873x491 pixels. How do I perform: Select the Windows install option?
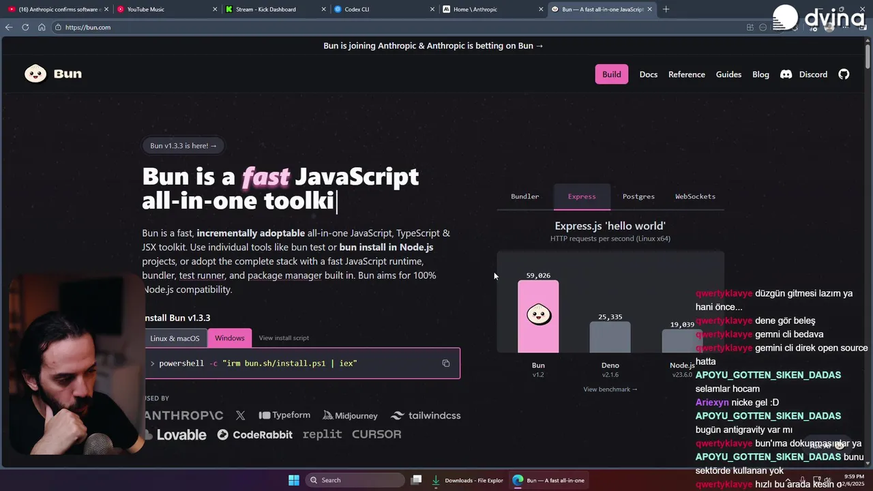(229, 338)
